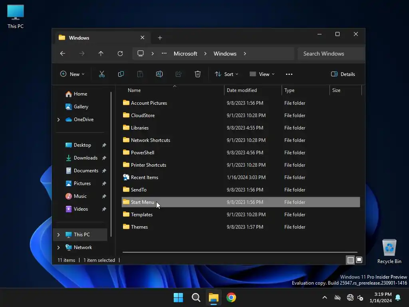Click Windows in the breadcrumb
The width and height of the screenshot is (409, 307).
225,54
